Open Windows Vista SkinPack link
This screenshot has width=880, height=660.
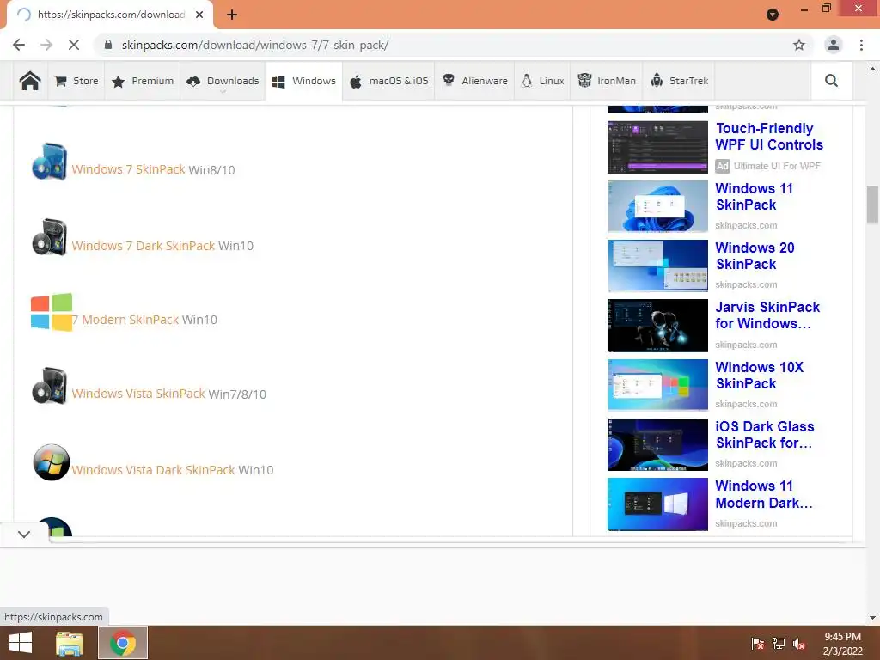[x=138, y=394]
